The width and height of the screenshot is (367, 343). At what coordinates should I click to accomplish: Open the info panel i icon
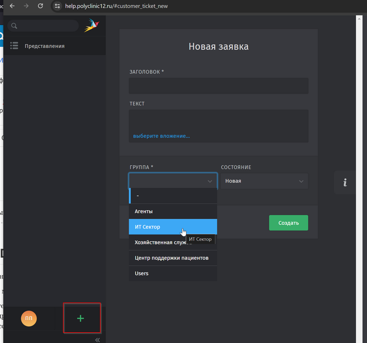[x=345, y=182]
